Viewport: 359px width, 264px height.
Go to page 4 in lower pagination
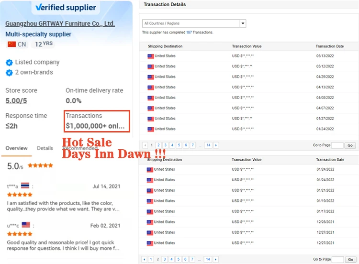[171, 259]
